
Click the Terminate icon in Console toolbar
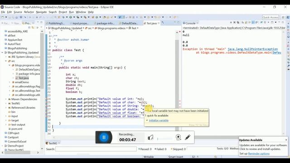pyautogui.click(x=231, y=22)
